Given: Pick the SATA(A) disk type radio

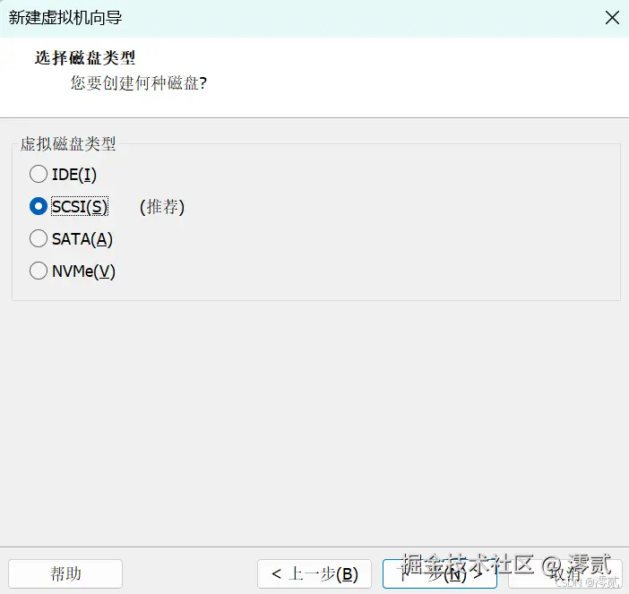Looking at the screenshot, I should [39, 238].
